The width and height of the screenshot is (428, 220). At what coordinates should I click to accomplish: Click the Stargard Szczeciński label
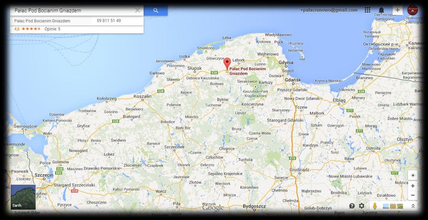(74, 185)
